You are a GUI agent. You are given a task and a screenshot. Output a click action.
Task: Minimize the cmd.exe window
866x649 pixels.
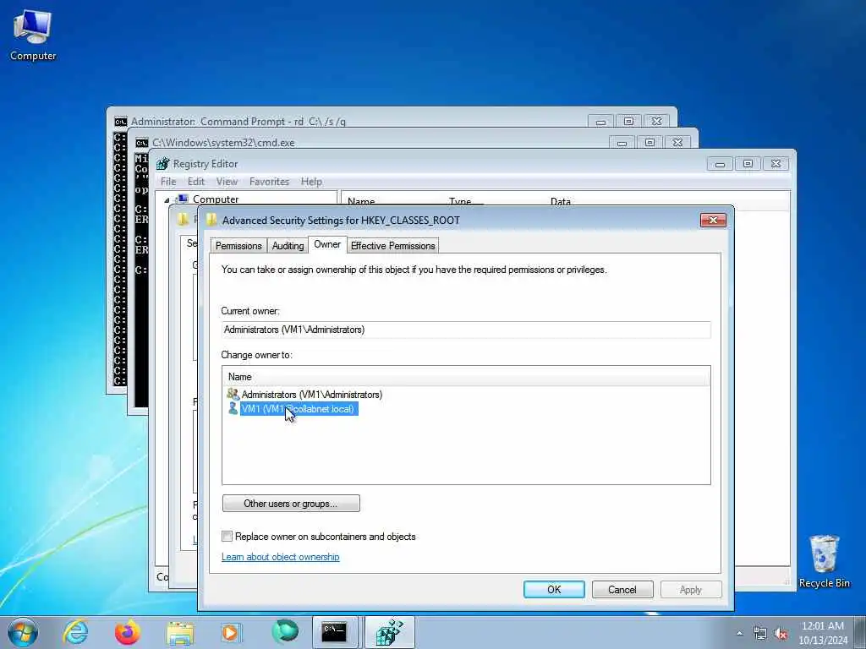pos(622,142)
